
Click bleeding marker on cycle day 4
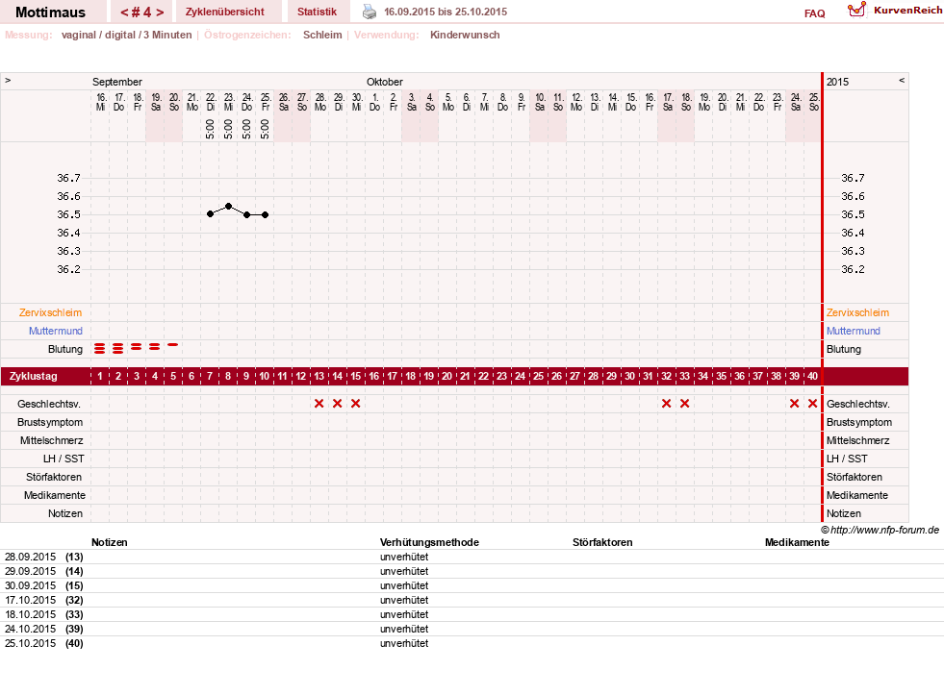pos(155,347)
